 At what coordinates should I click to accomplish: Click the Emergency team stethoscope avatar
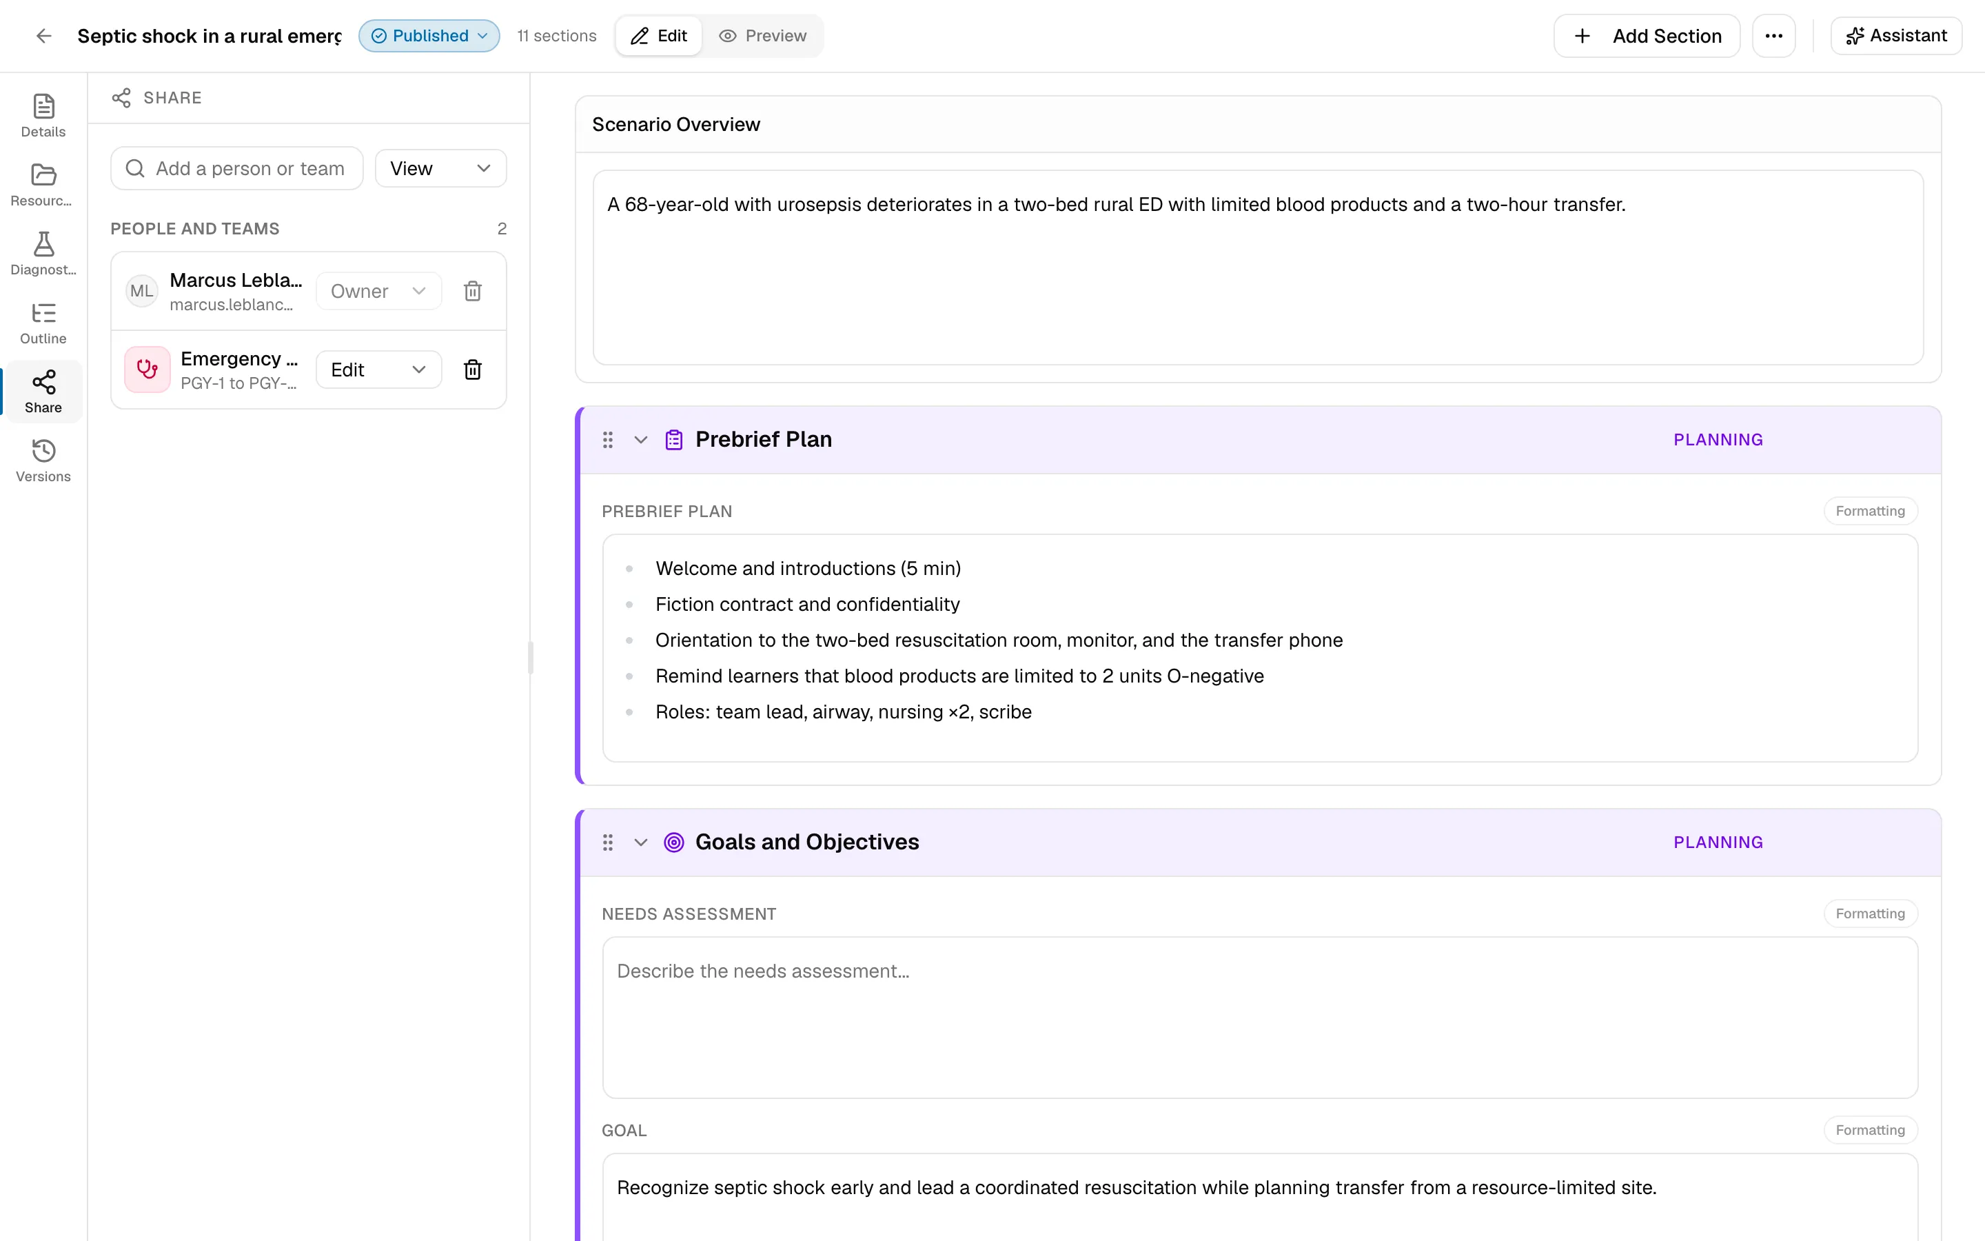tap(147, 370)
